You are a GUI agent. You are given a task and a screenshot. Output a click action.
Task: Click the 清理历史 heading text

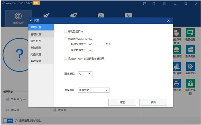[x=8, y=92]
